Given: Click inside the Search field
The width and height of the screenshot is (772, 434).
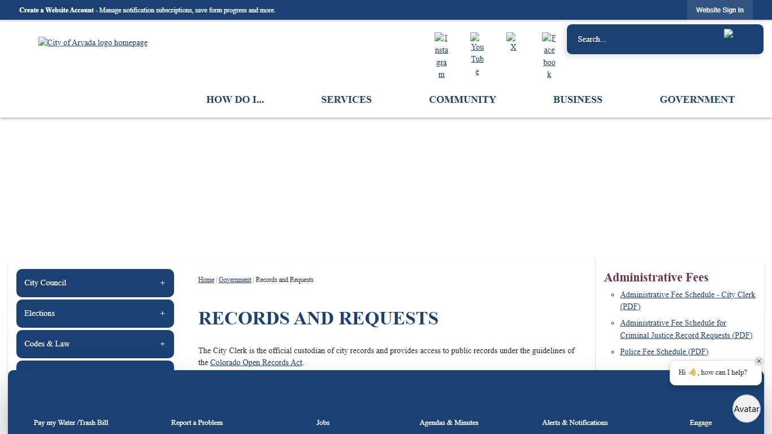Looking at the screenshot, I should 639,39.
